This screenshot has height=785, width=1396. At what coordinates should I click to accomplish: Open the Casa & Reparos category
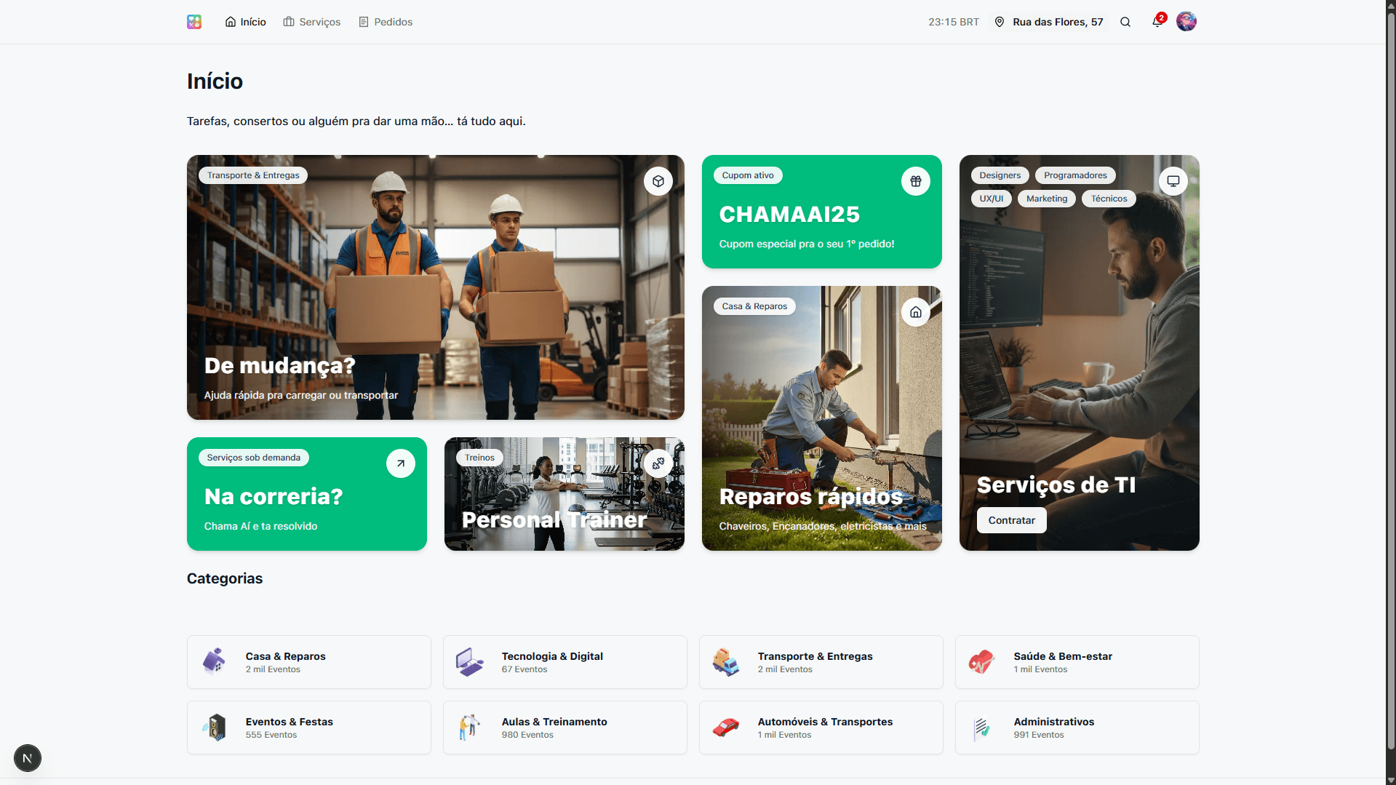[308, 662]
